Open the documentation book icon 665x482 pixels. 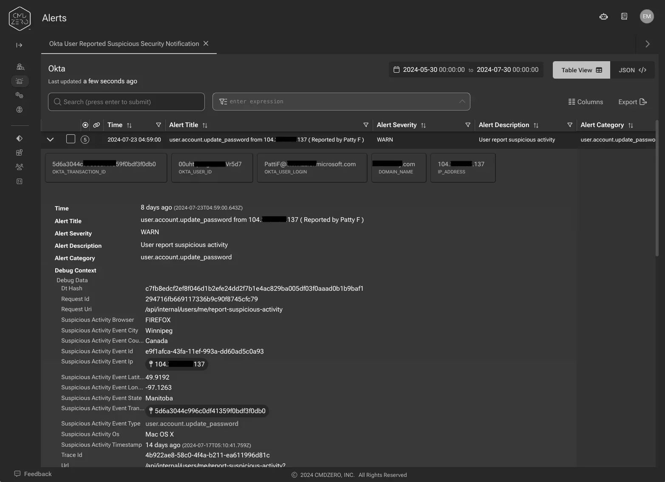point(624,17)
